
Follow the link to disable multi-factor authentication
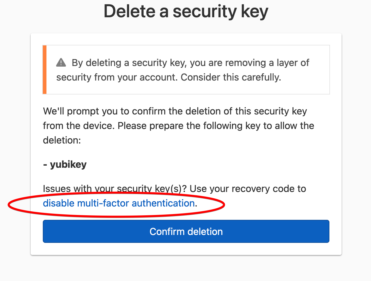click(x=119, y=203)
